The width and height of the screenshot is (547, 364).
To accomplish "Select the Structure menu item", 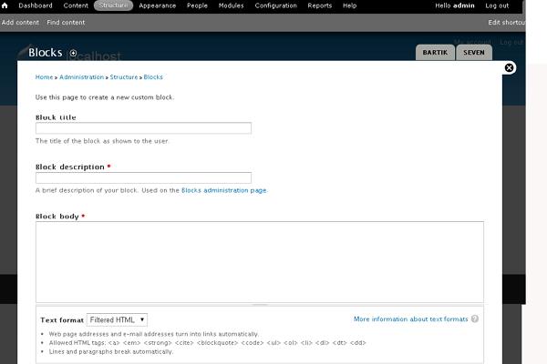I will 113,5.
